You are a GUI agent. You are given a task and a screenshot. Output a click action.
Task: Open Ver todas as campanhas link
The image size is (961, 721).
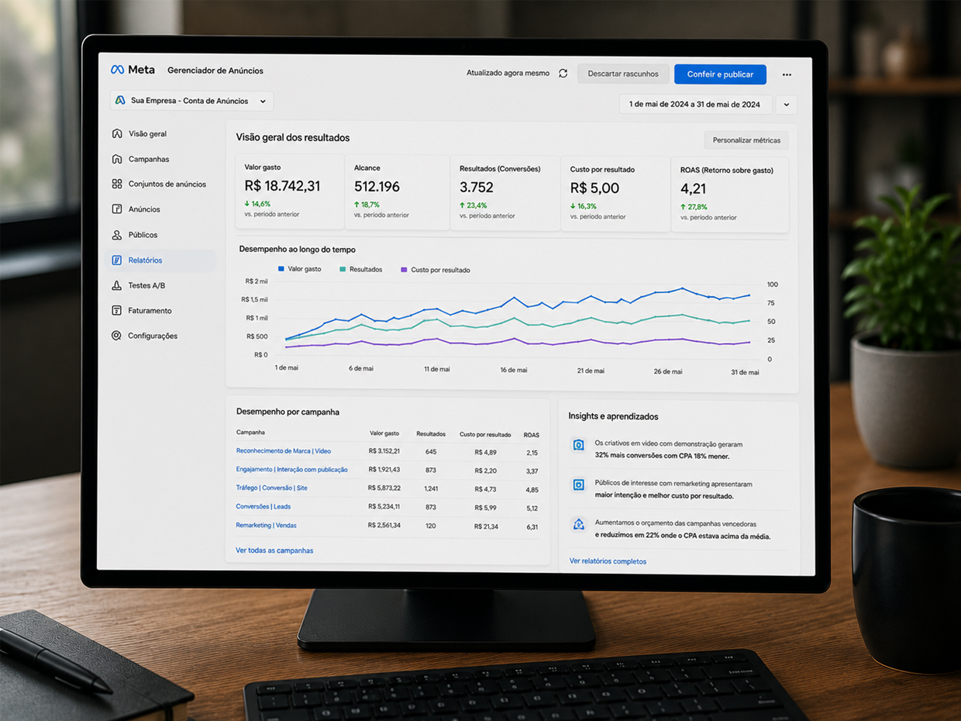click(274, 550)
